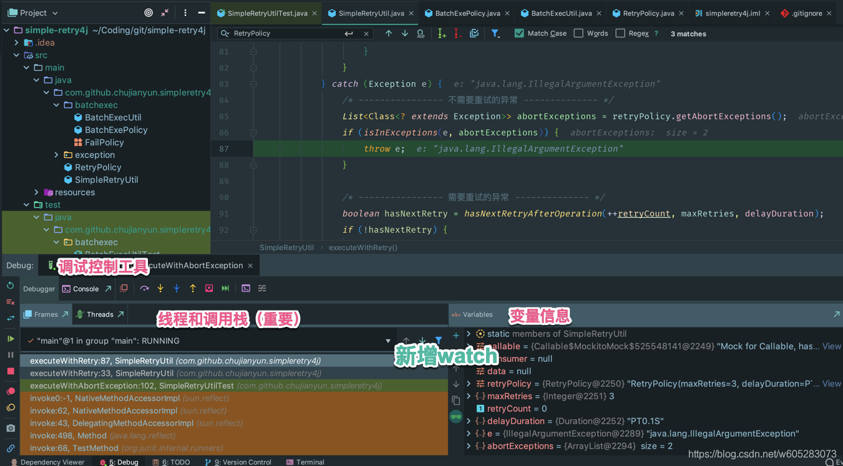Go to next search occurrence arrow
Screen dimensions: 843x466
(x=405, y=34)
